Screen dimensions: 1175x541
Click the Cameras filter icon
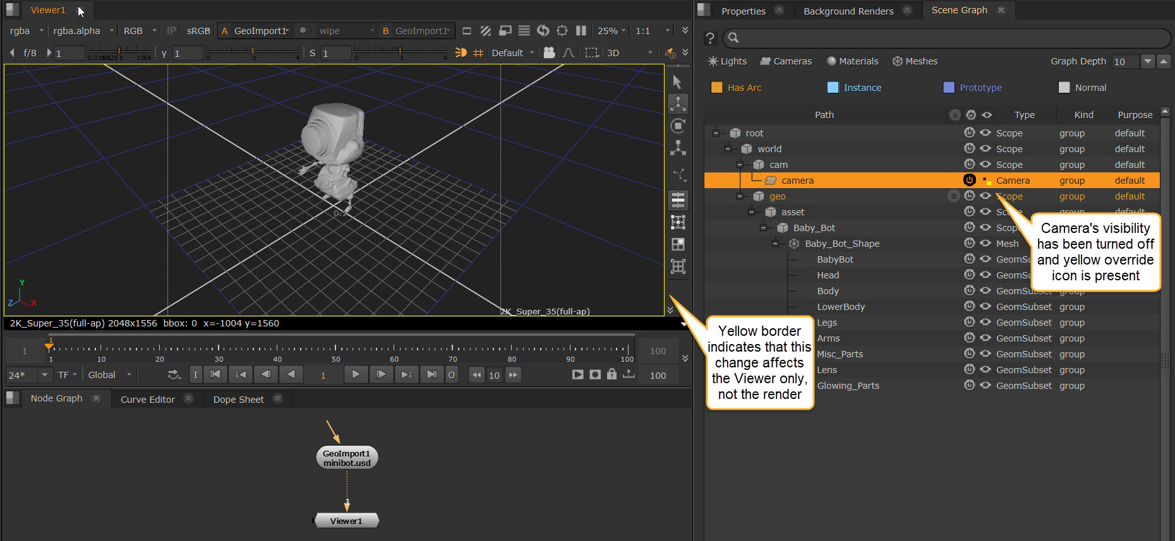click(x=766, y=61)
